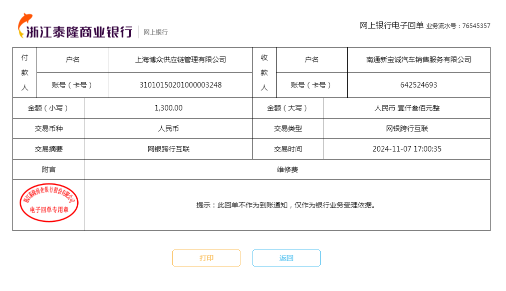This screenshot has width=506, height=291.
Task: Select payee name 南通新宝诚汽车销售服务有限公司
Action: [418, 59]
